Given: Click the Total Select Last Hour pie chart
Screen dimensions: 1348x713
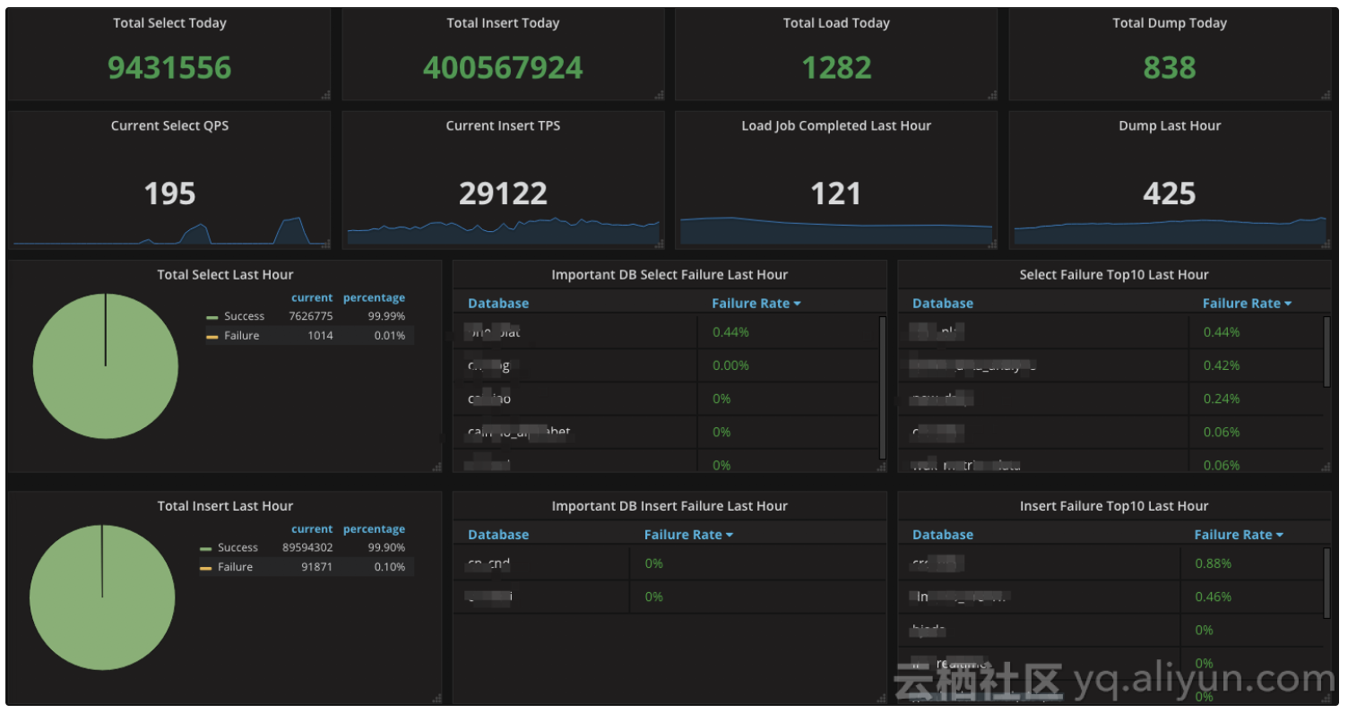Looking at the screenshot, I should [x=106, y=366].
